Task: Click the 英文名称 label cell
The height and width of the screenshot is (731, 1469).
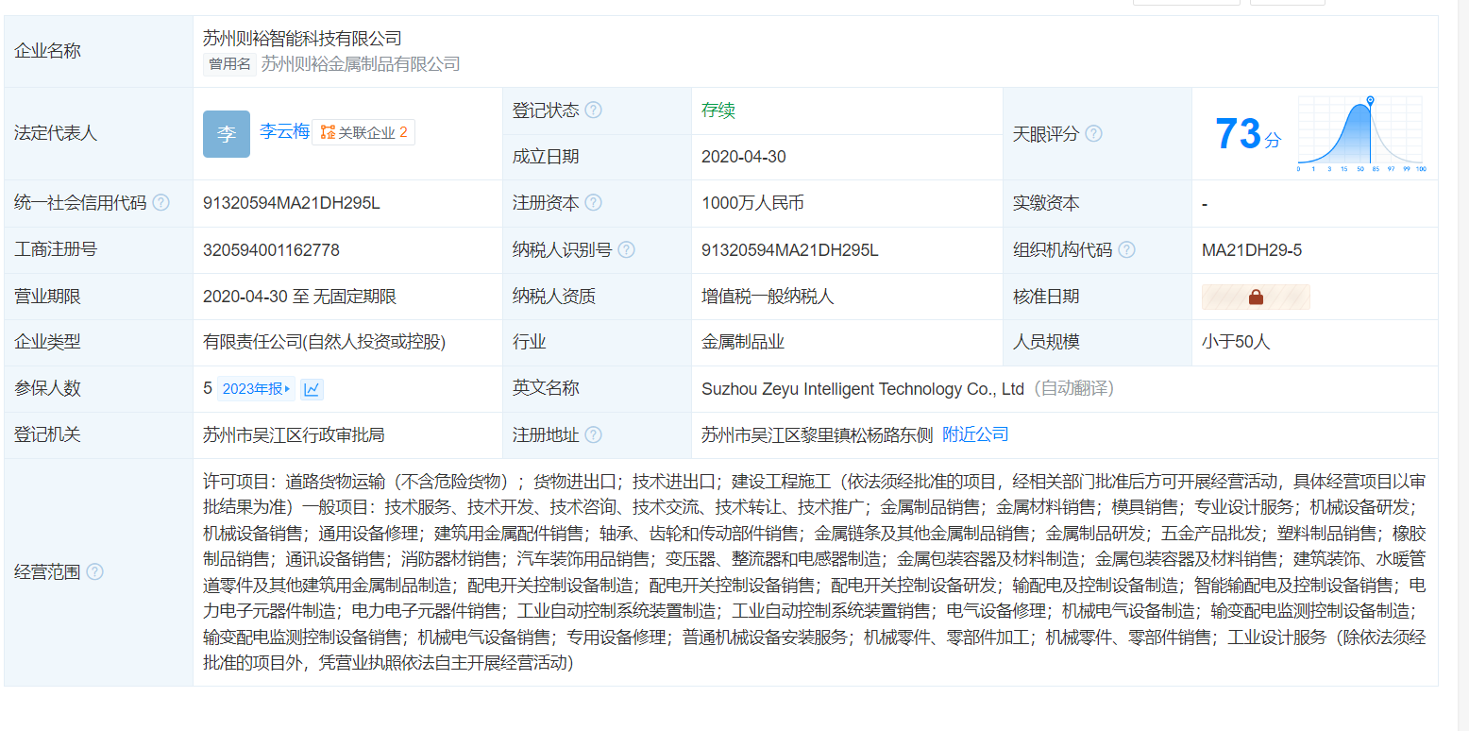Action: click(x=597, y=388)
